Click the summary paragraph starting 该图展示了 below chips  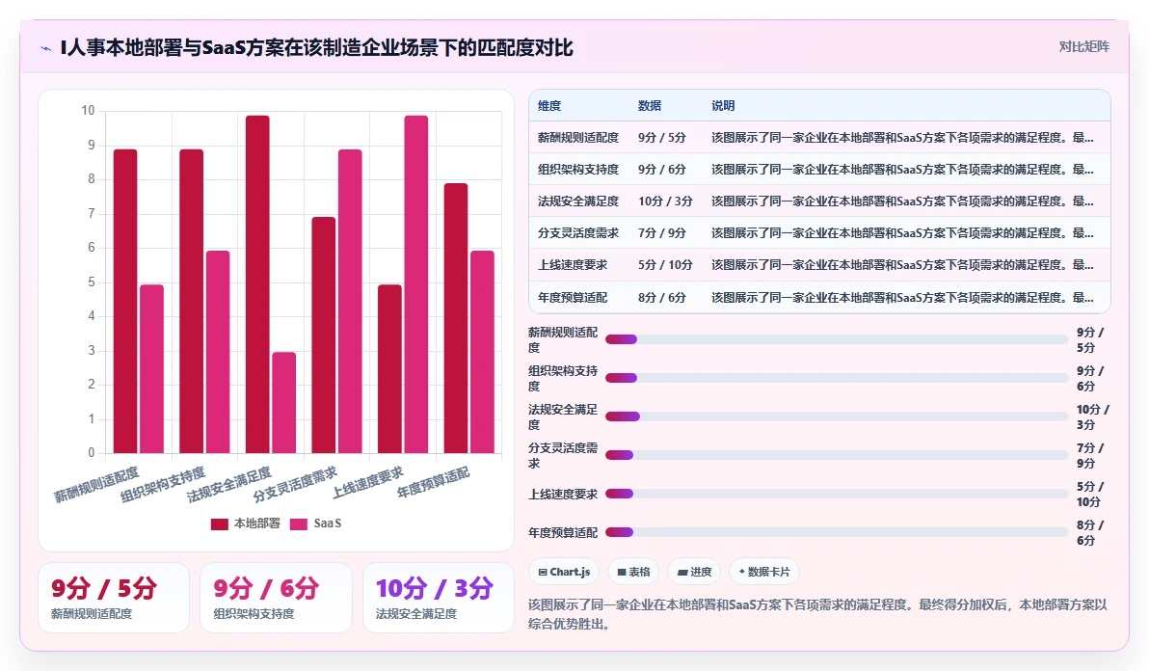[x=817, y=614]
